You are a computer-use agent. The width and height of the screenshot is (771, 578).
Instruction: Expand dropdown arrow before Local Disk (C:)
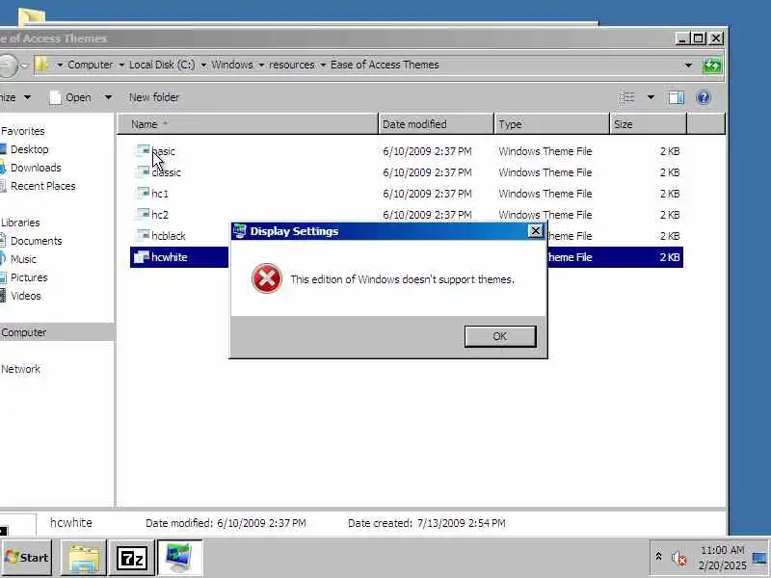coord(121,65)
